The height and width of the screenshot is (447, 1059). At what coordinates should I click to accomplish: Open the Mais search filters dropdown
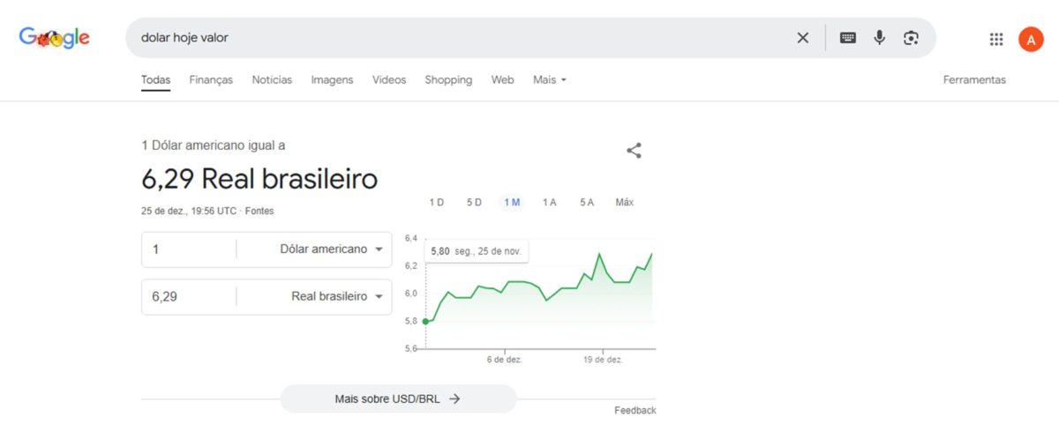tap(549, 79)
